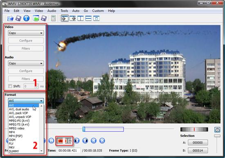Open the Tools menu

pos(64,11)
